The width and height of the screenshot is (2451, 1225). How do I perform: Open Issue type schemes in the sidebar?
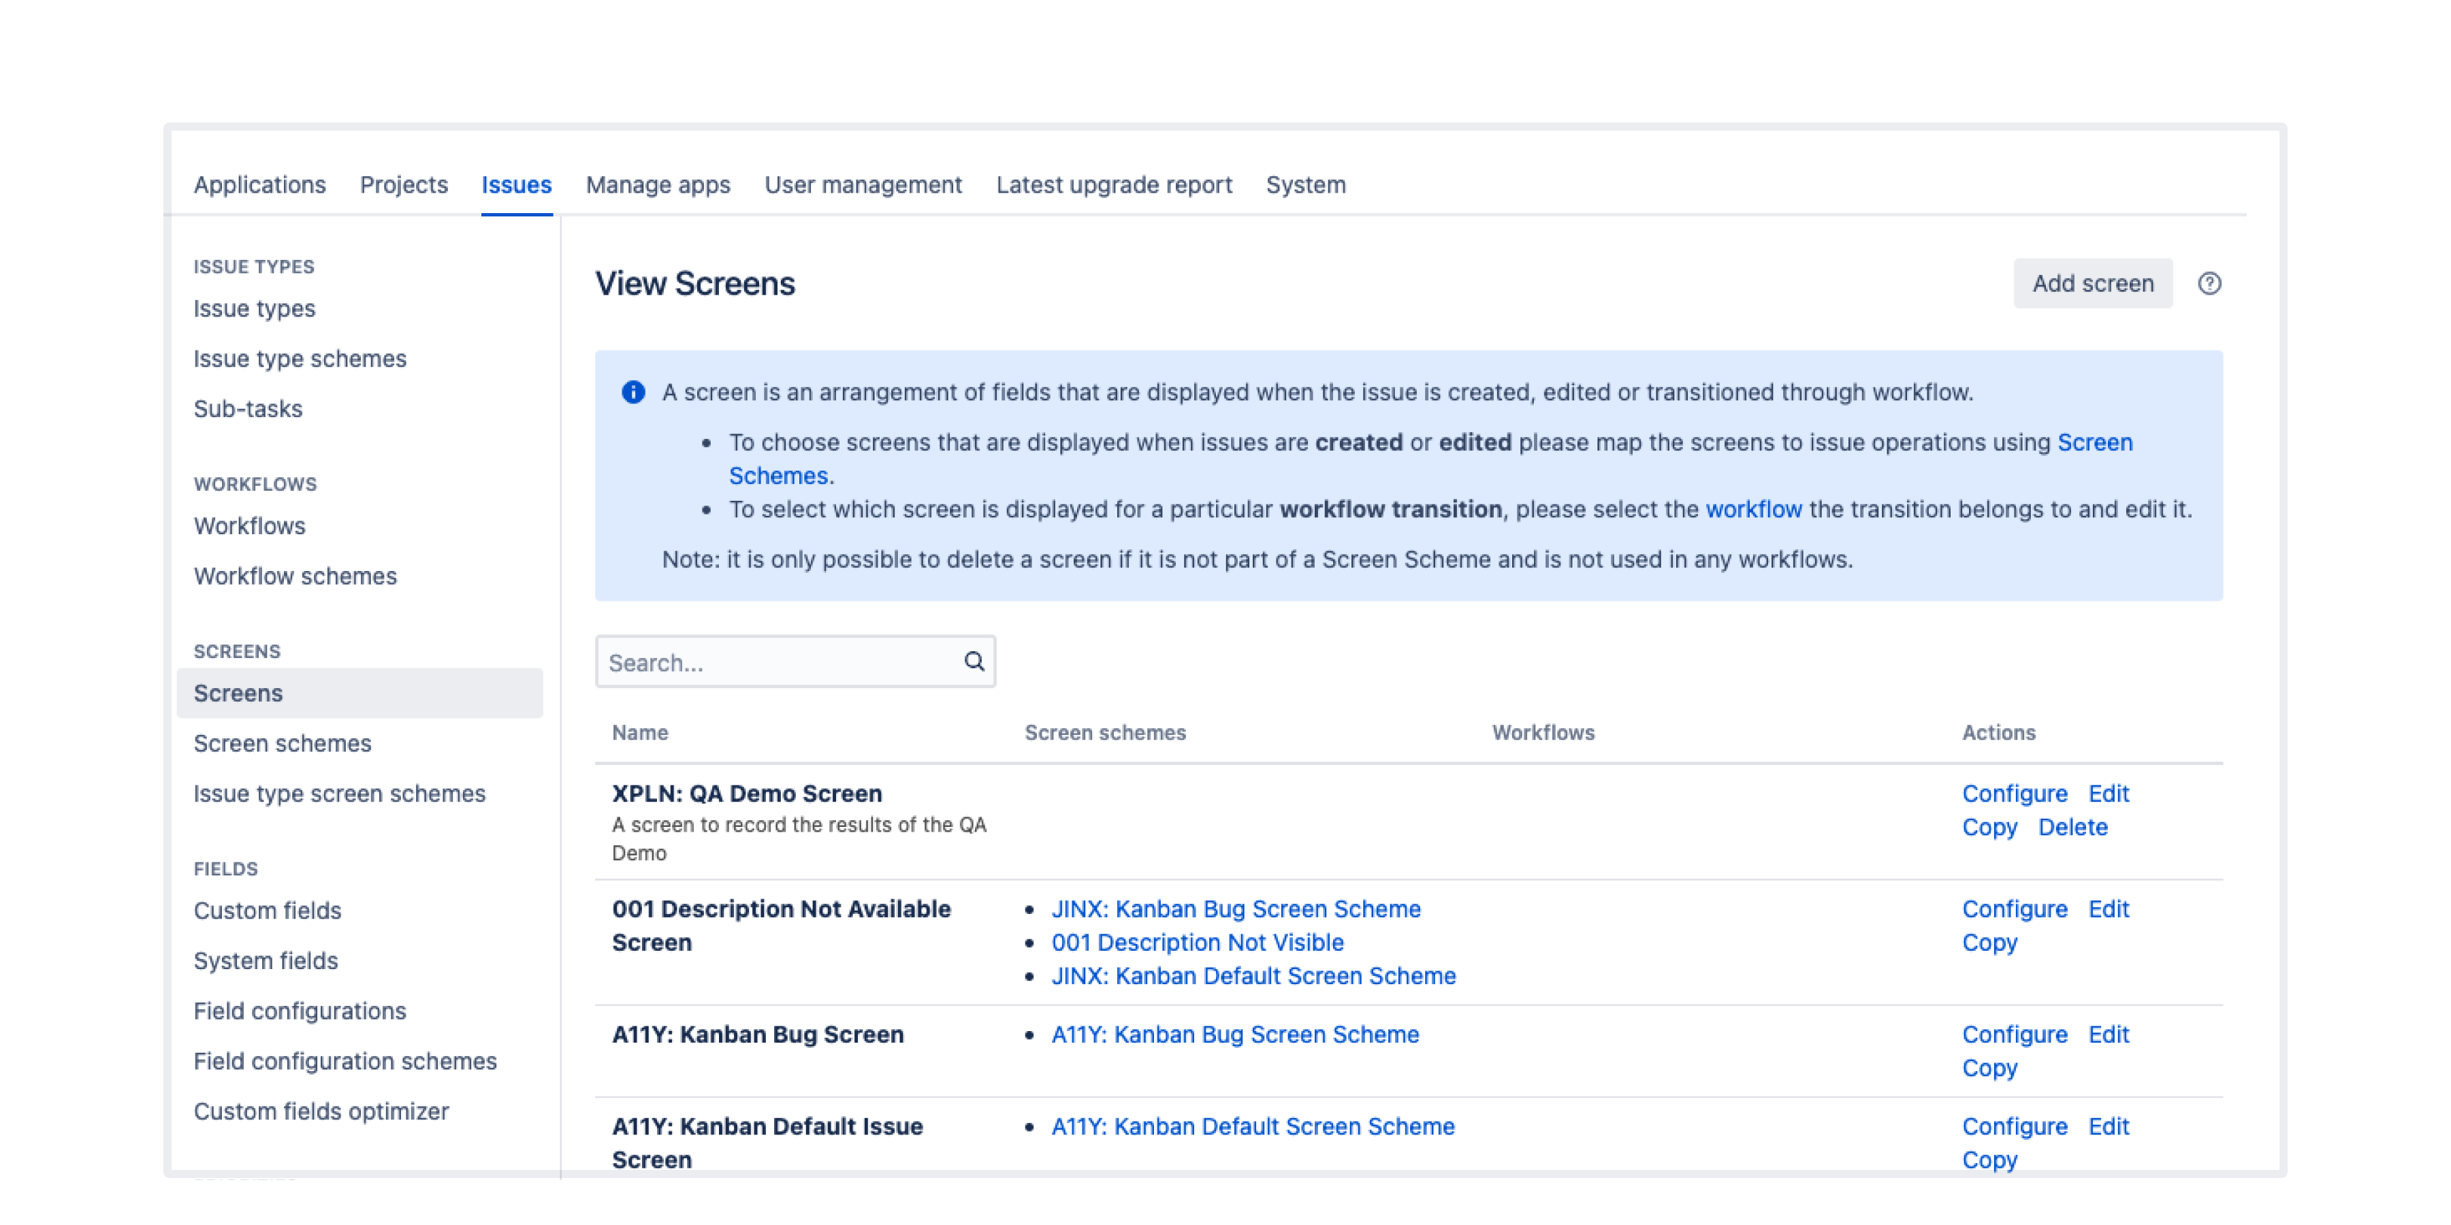pyautogui.click(x=300, y=359)
